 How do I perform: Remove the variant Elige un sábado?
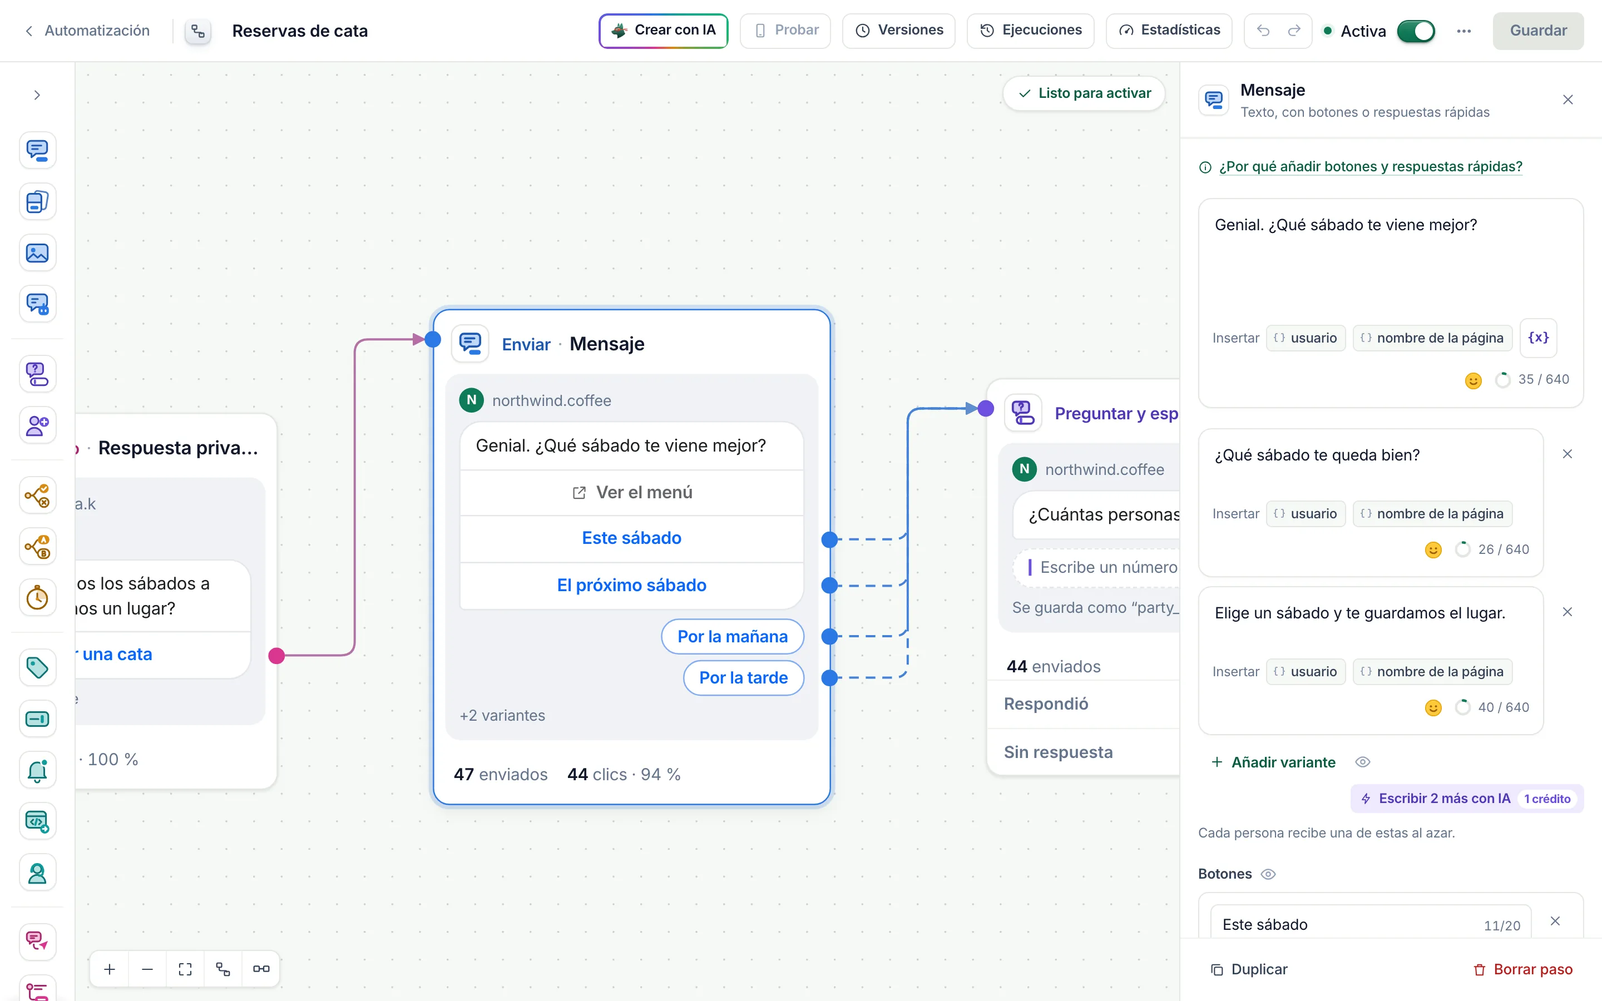1567,612
